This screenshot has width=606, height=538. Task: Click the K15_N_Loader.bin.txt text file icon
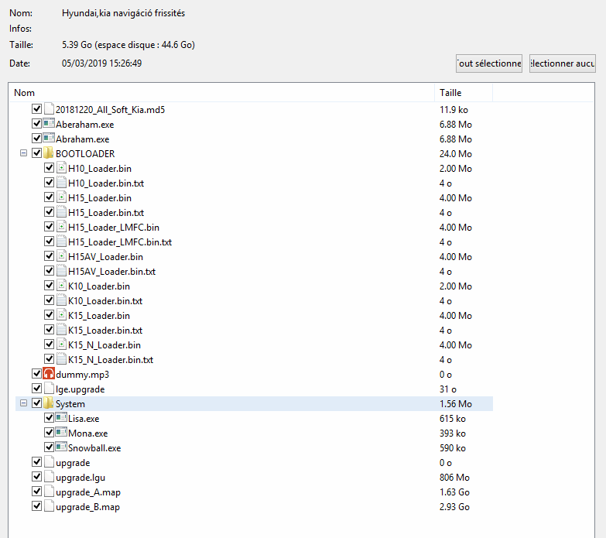tap(61, 360)
